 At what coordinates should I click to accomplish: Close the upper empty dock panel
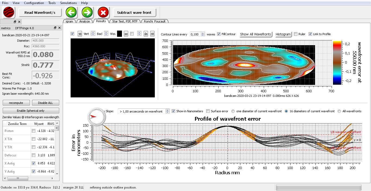pos(19,22)
